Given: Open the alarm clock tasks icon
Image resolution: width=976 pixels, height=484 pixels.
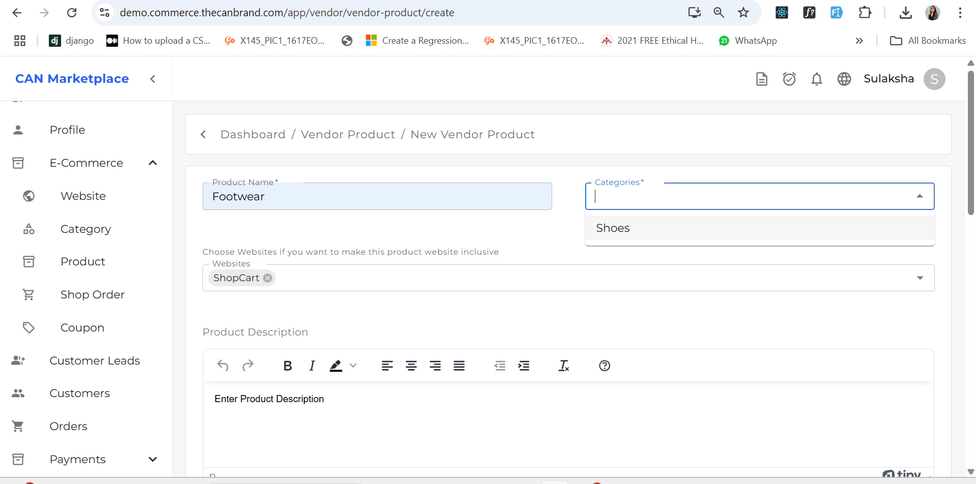Looking at the screenshot, I should point(789,79).
